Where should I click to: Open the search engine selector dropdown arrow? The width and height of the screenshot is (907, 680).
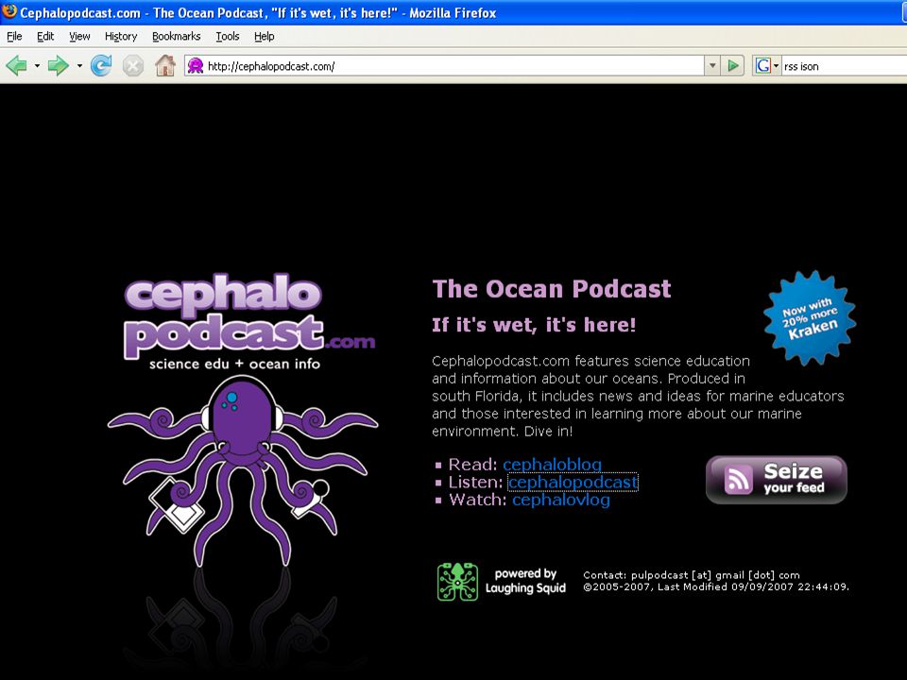point(777,66)
